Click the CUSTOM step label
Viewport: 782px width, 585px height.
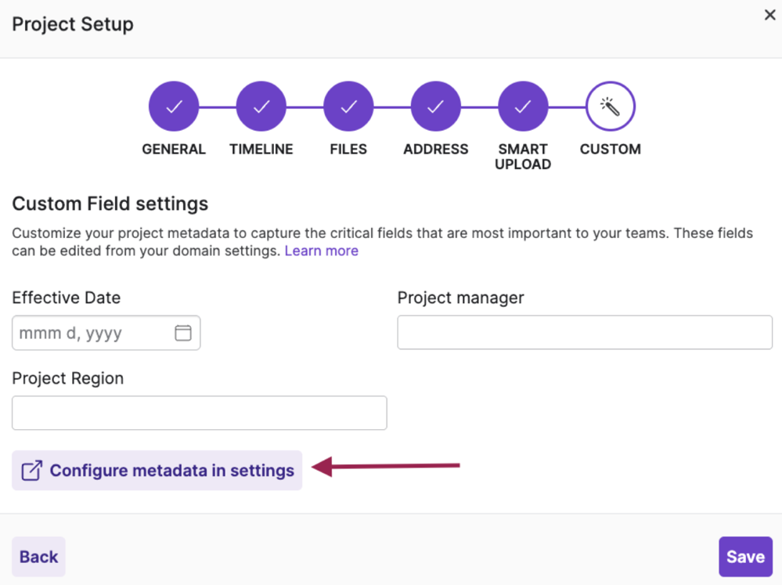(611, 149)
